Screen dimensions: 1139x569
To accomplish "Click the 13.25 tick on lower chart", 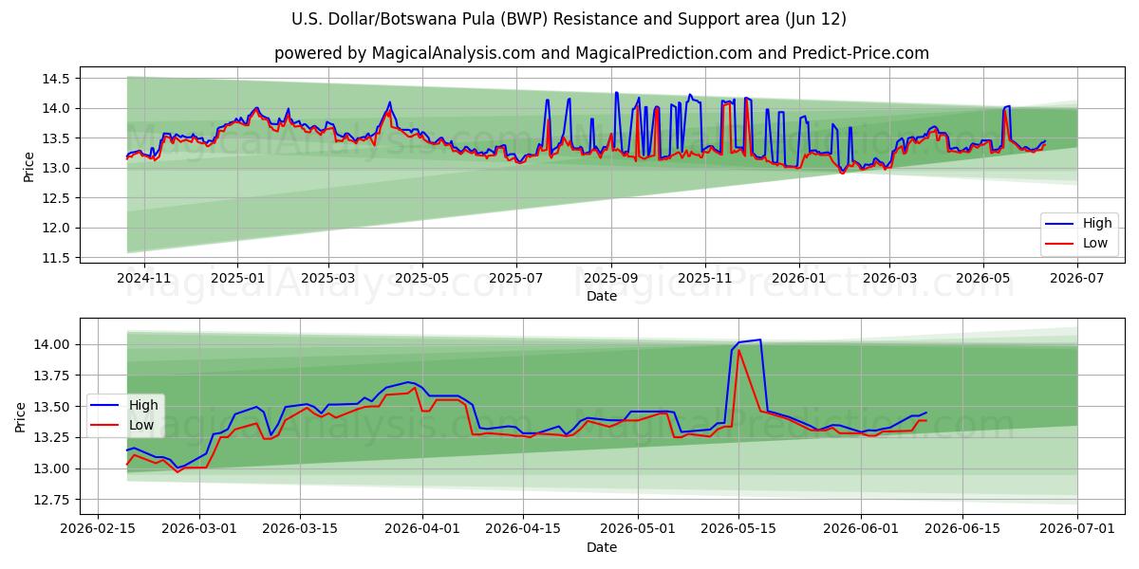I will (x=53, y=437).
